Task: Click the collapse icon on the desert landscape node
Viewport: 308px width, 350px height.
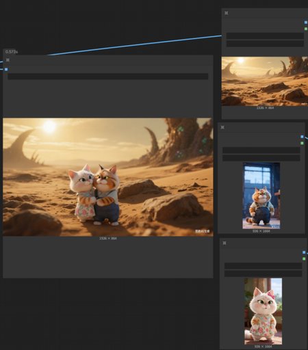Action: tap(226, 13)
